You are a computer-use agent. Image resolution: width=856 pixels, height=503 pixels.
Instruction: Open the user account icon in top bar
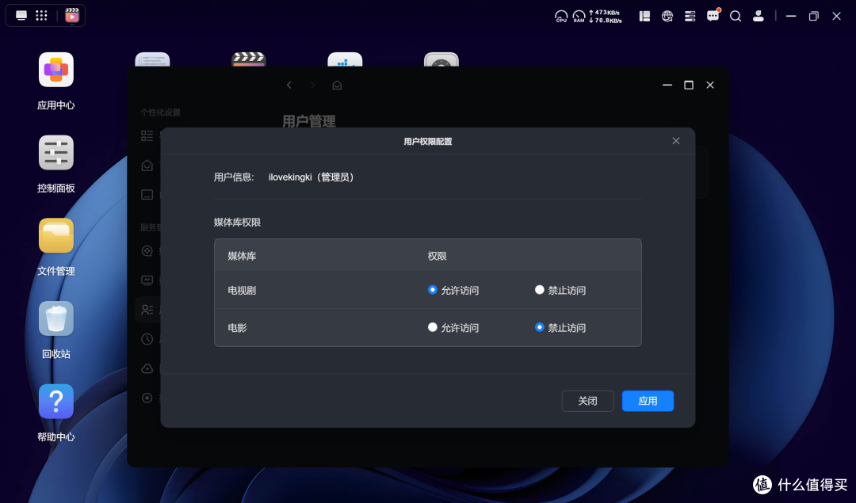pos(759,17)
